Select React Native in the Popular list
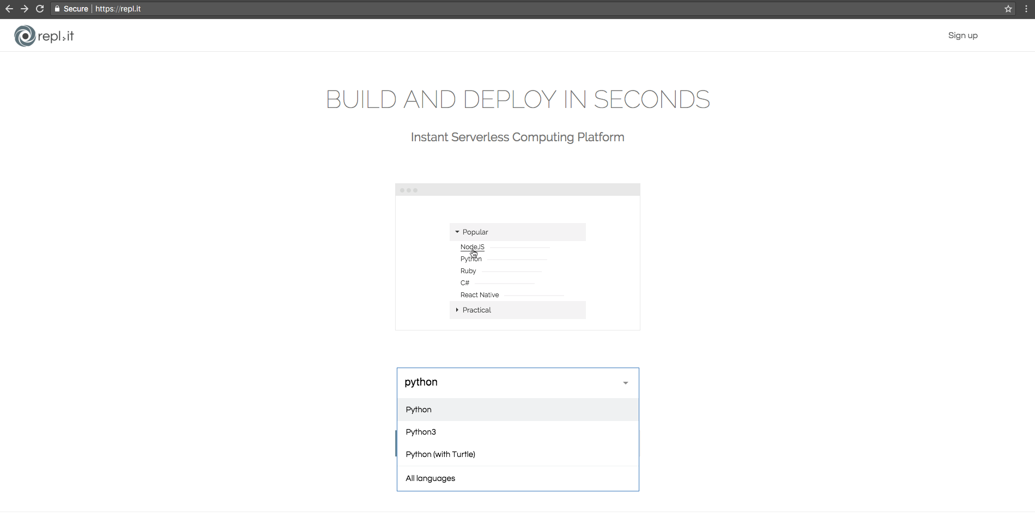This screenshot has width=1035, height=529. 480,295
